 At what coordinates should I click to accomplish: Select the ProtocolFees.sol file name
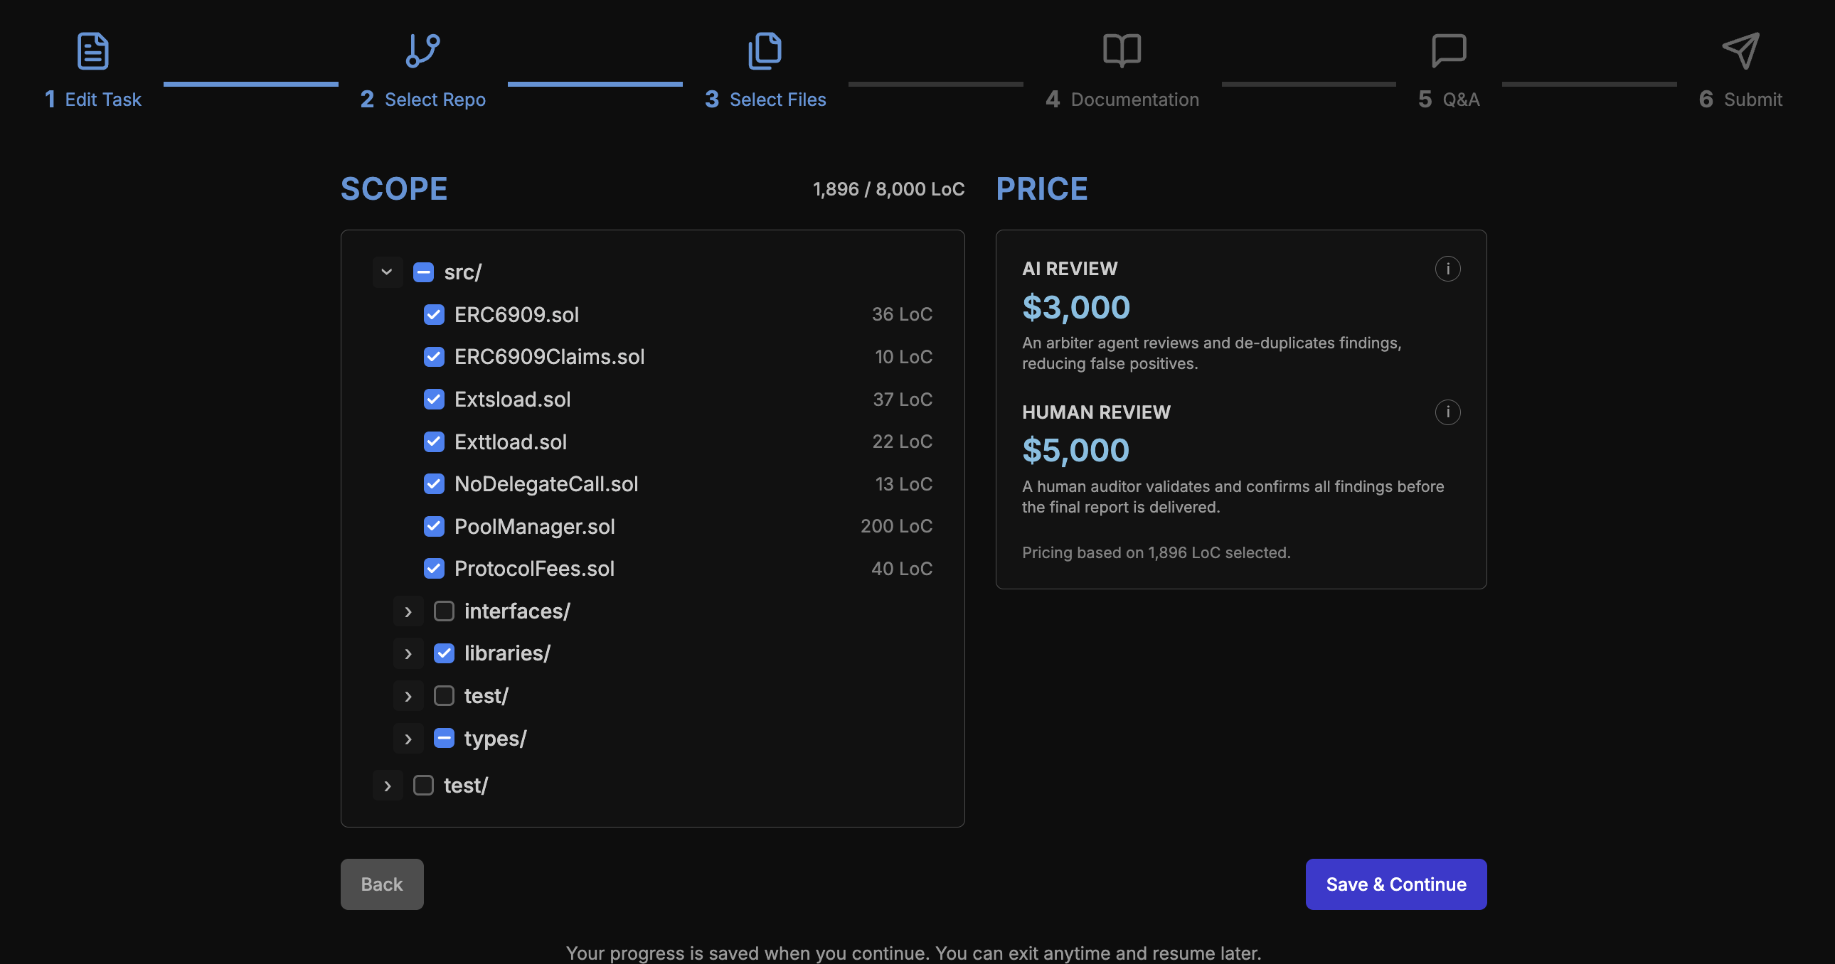(x=534, y=569)
